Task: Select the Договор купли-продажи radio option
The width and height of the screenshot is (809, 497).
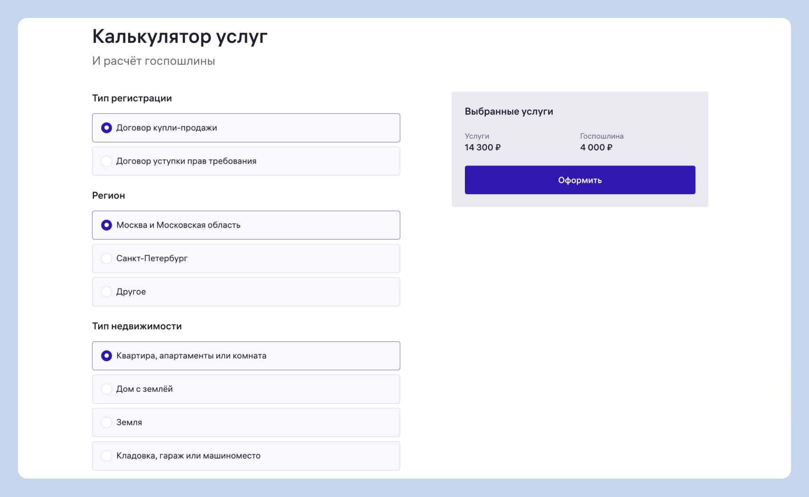Action: coord(107,128)
